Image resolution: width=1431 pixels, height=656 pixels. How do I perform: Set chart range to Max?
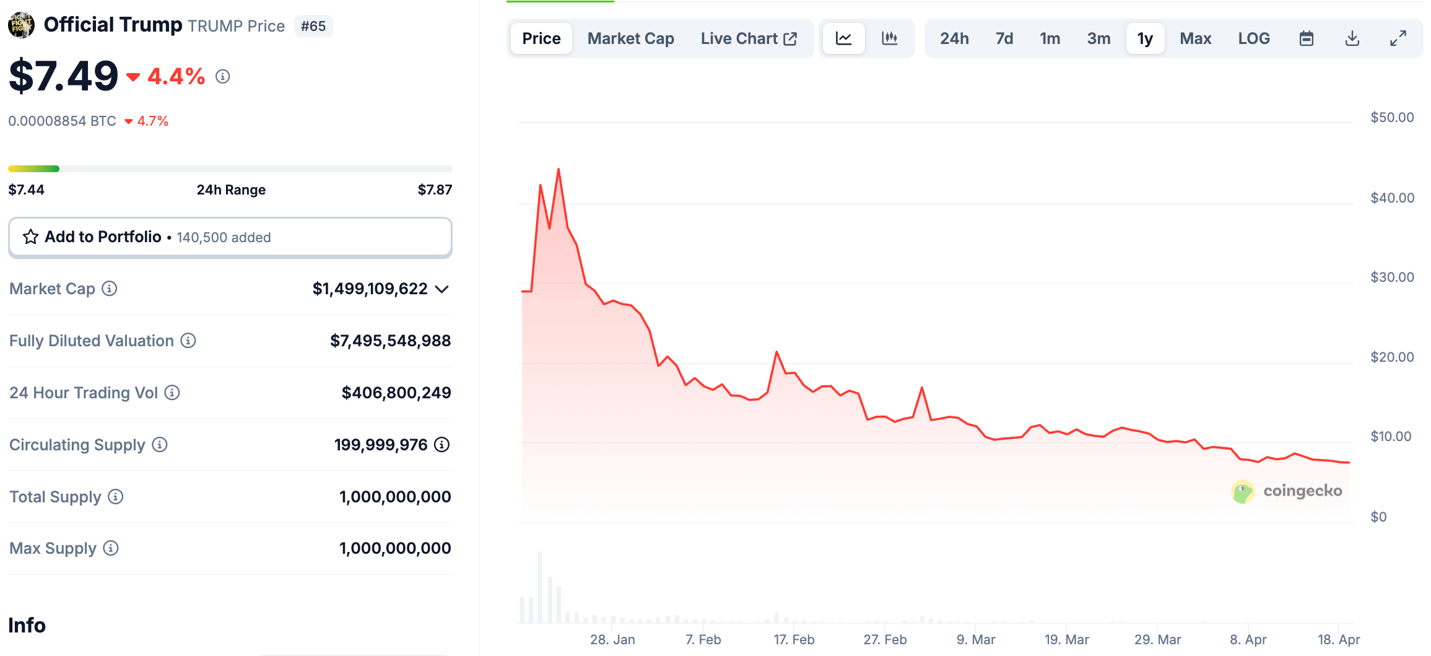pos(1196,38)
